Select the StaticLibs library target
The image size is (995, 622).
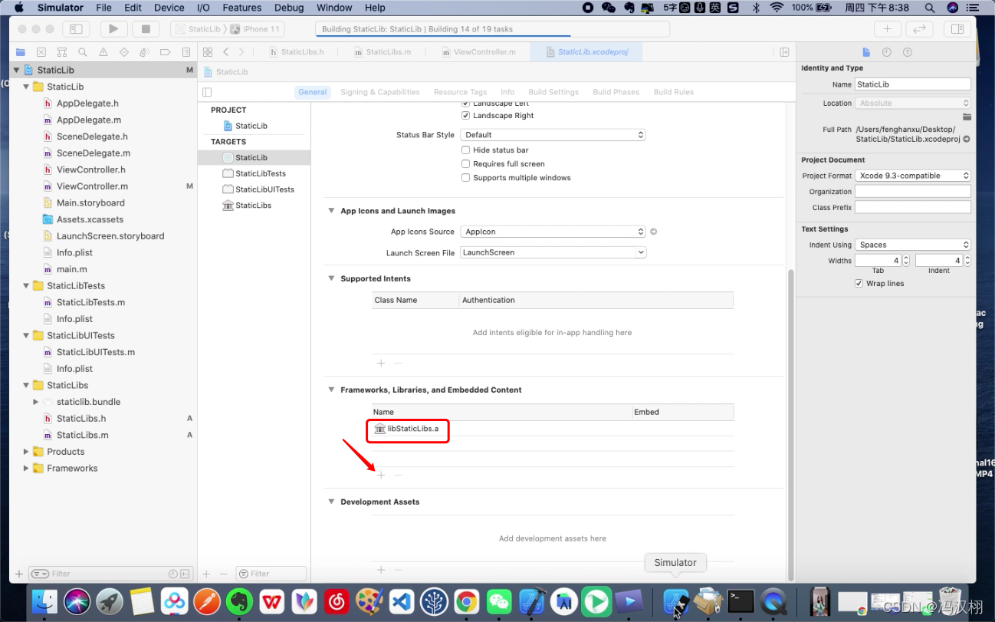pos(254,206)
